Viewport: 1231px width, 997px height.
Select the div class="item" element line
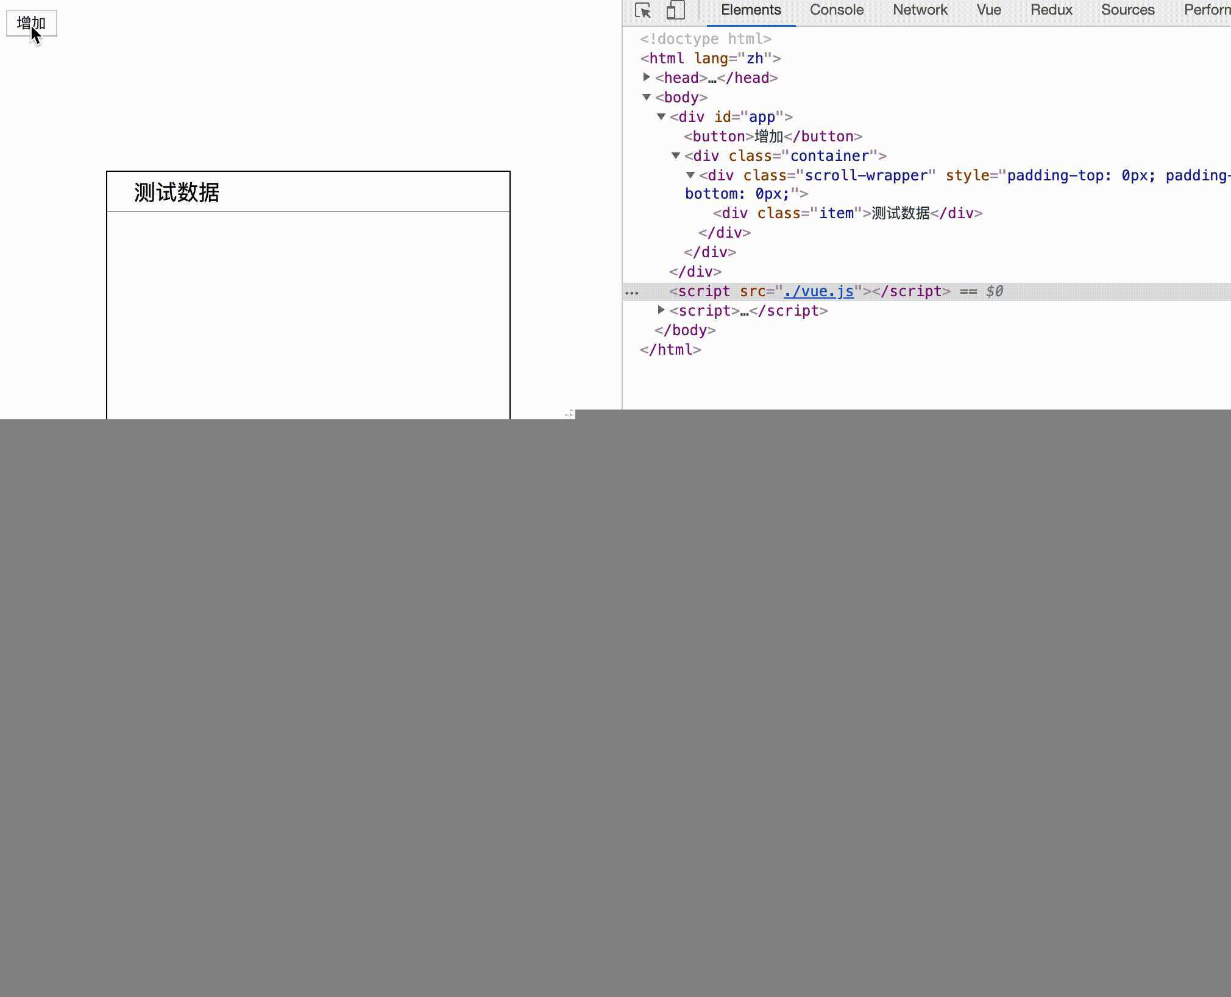[x=848, y=213]
